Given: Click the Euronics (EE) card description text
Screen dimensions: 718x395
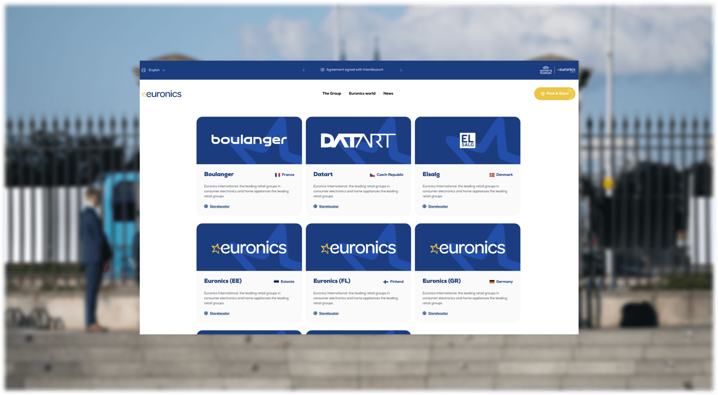Looking at the screenshot, I should tap(246, 298).
